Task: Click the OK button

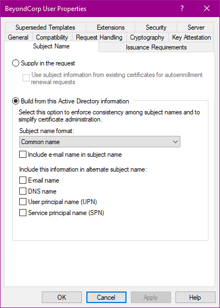Action: pos(62,297)
